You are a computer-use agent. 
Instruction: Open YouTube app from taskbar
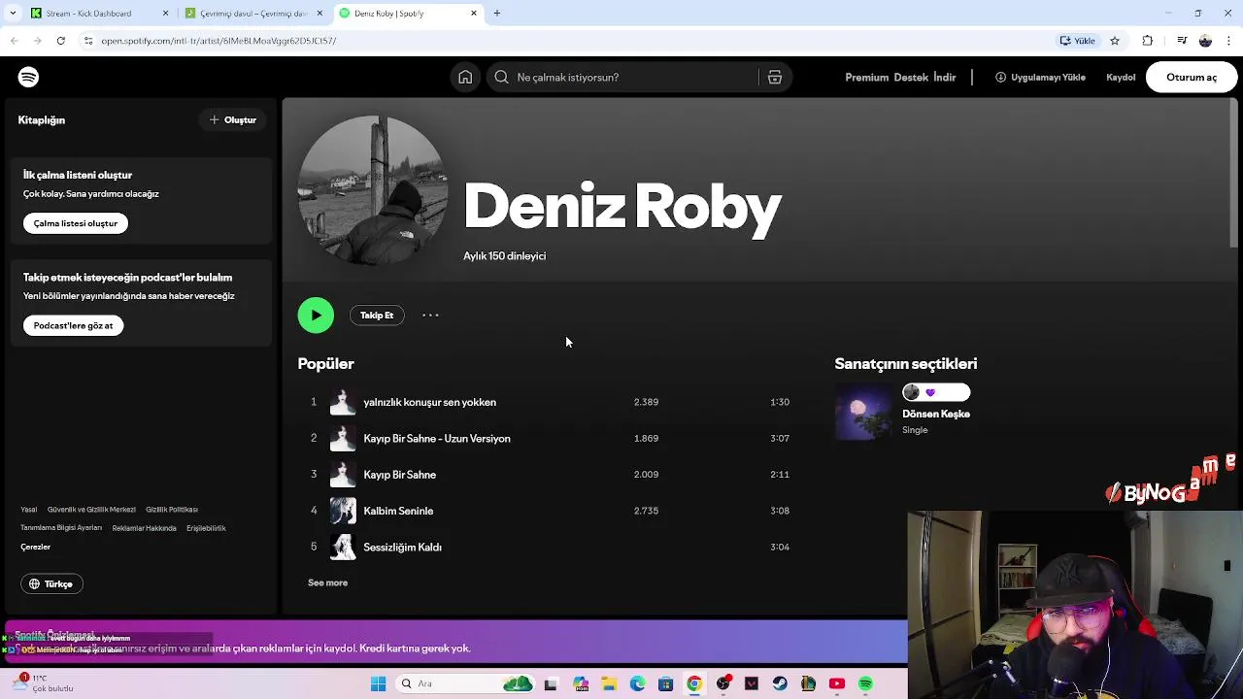(837, 683)
